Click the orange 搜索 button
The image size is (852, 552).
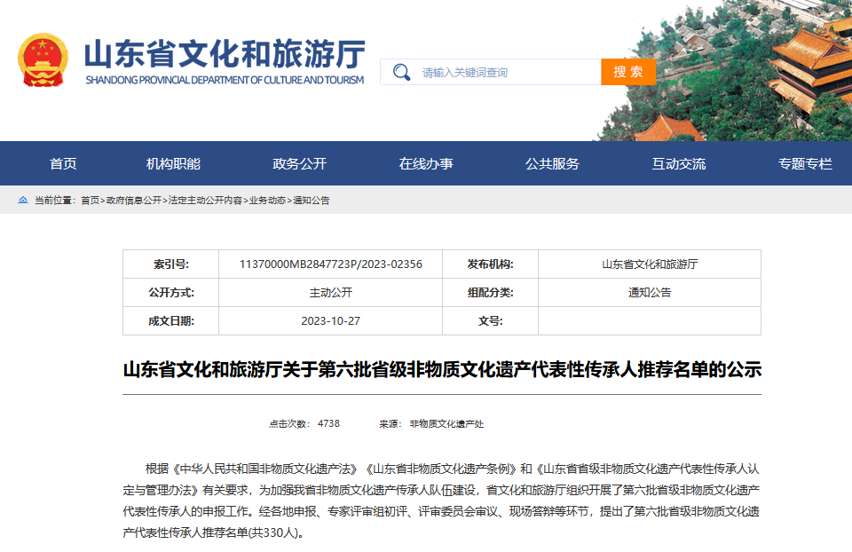pos(628,72)
